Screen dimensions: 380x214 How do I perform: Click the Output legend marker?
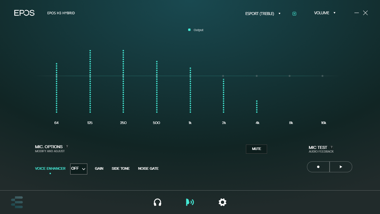[189, 30]
